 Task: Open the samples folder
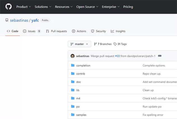[81, 115]
